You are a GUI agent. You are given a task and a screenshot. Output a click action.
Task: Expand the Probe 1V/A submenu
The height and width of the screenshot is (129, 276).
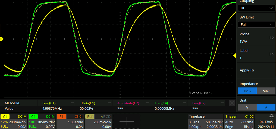point(256,38)
